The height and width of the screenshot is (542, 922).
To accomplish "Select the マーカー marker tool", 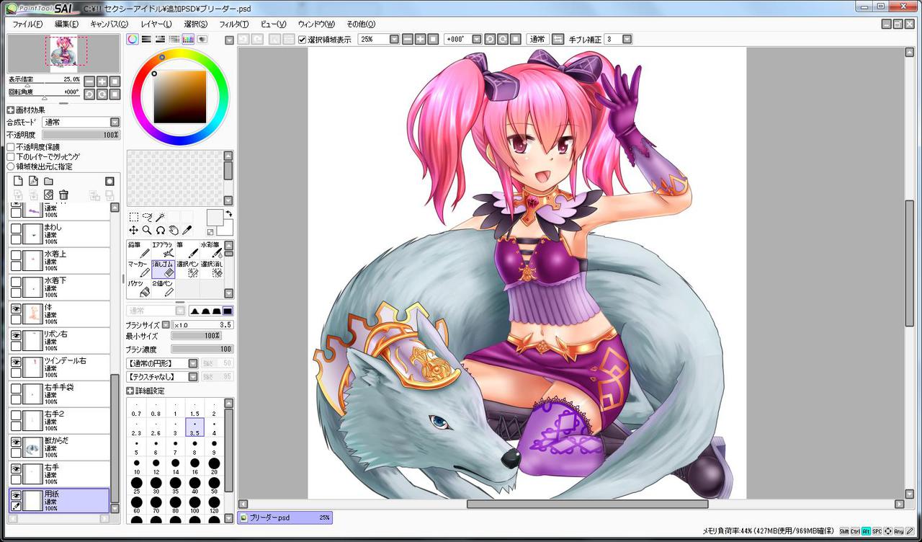I will click(x=139, y=269).
